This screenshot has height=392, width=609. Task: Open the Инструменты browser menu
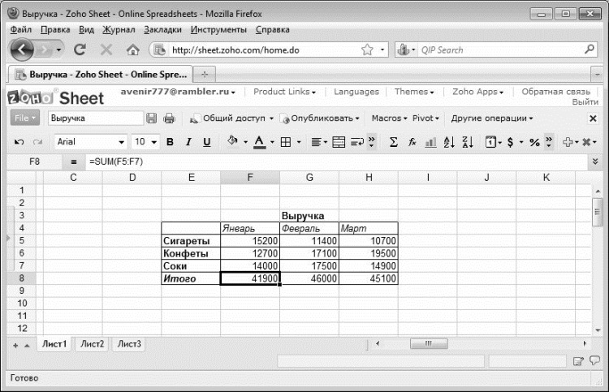pos(218,29)
